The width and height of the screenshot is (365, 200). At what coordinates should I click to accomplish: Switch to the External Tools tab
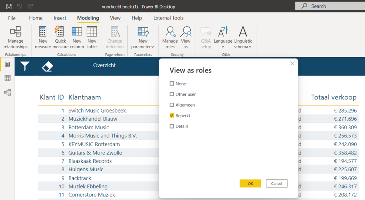[168, 18]
